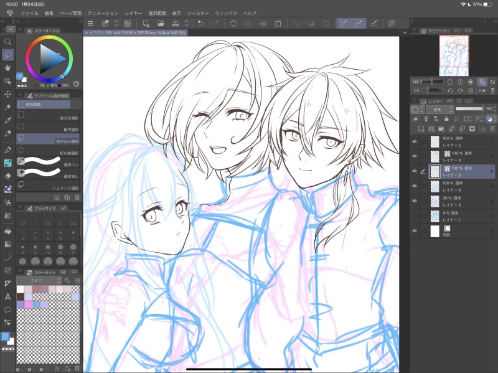Select the Move layer tool
The width and height of the screenshot is (498, 373).
pos(8,94)
